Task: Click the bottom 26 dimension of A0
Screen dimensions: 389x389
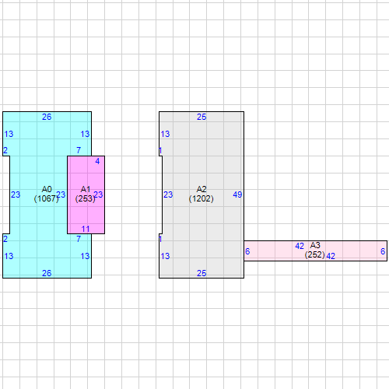Action: coord(47,273)
